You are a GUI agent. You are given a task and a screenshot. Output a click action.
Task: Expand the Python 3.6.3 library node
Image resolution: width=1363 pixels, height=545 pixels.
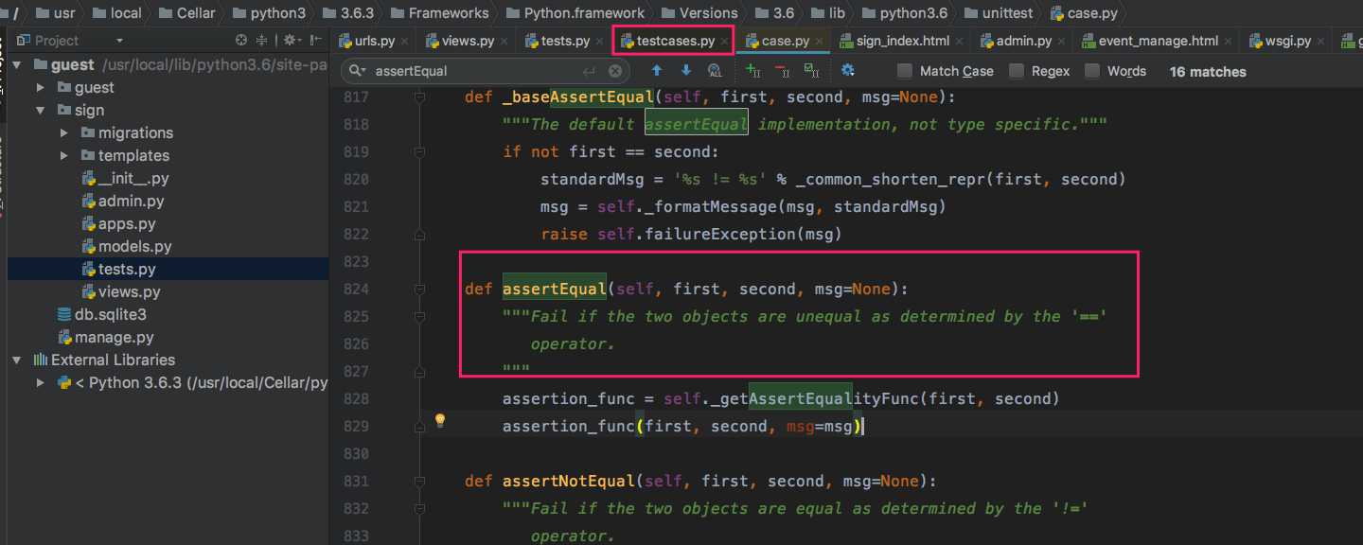tap(40, 382)
